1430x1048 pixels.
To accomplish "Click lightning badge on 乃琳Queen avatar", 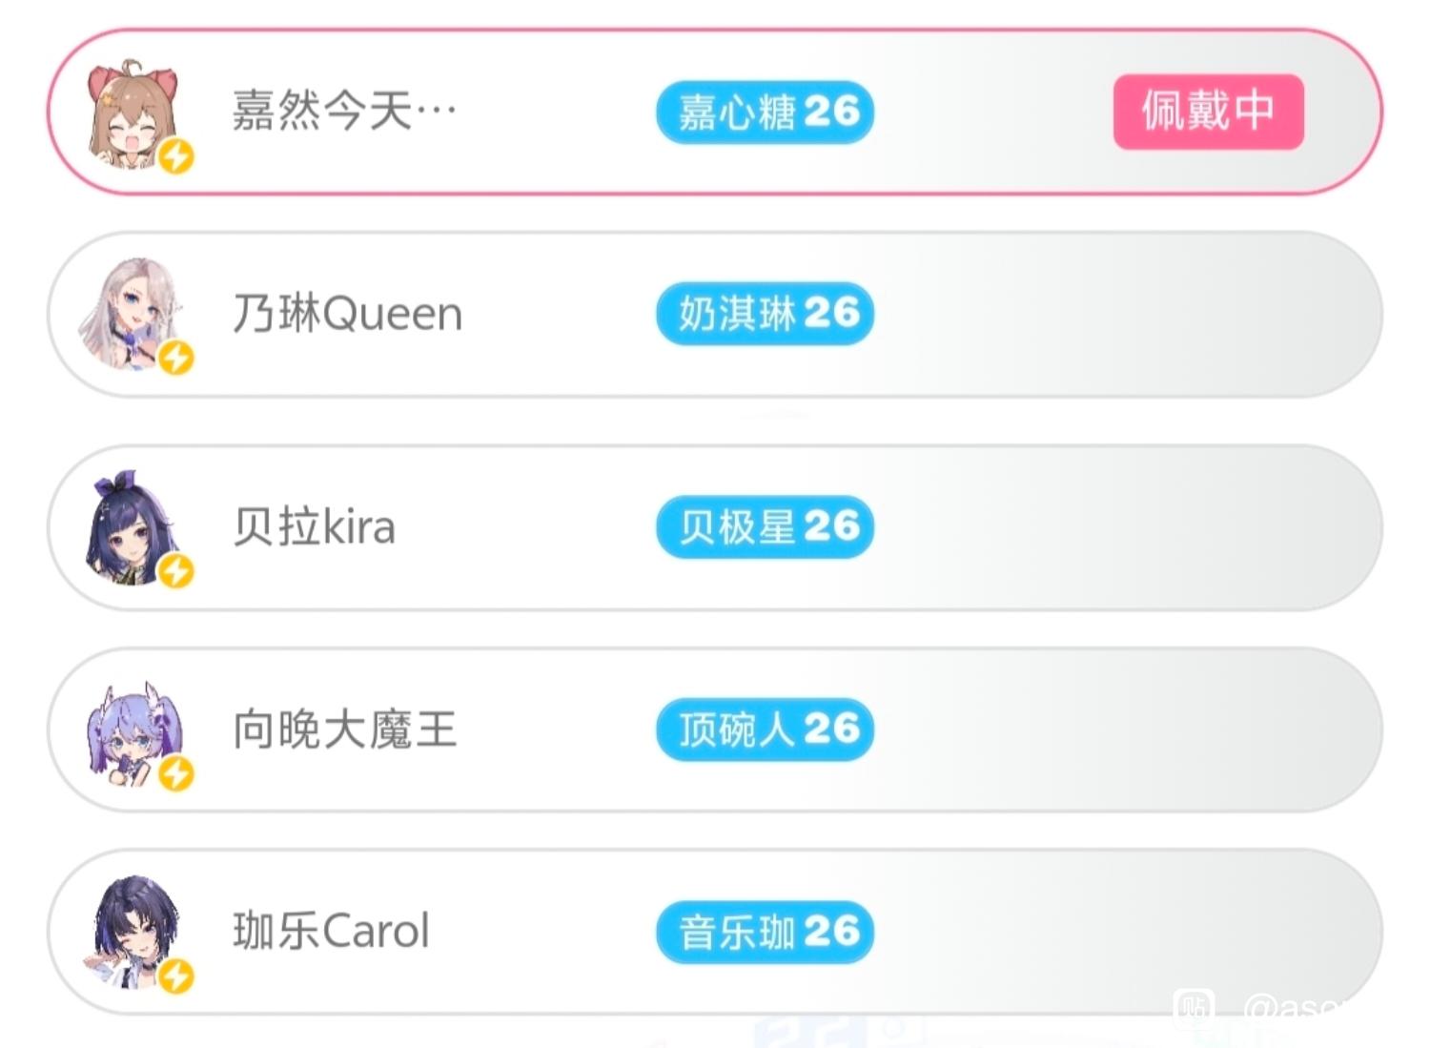I will (176, 358).
